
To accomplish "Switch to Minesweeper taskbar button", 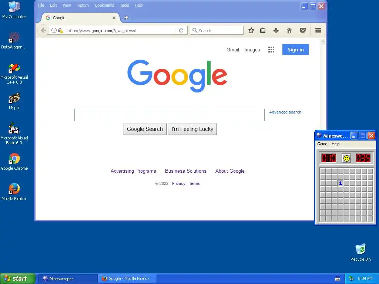I will [x=68, y=279].
